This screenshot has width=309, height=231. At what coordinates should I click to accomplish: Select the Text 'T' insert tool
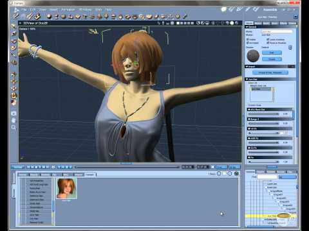click(85, 16)
